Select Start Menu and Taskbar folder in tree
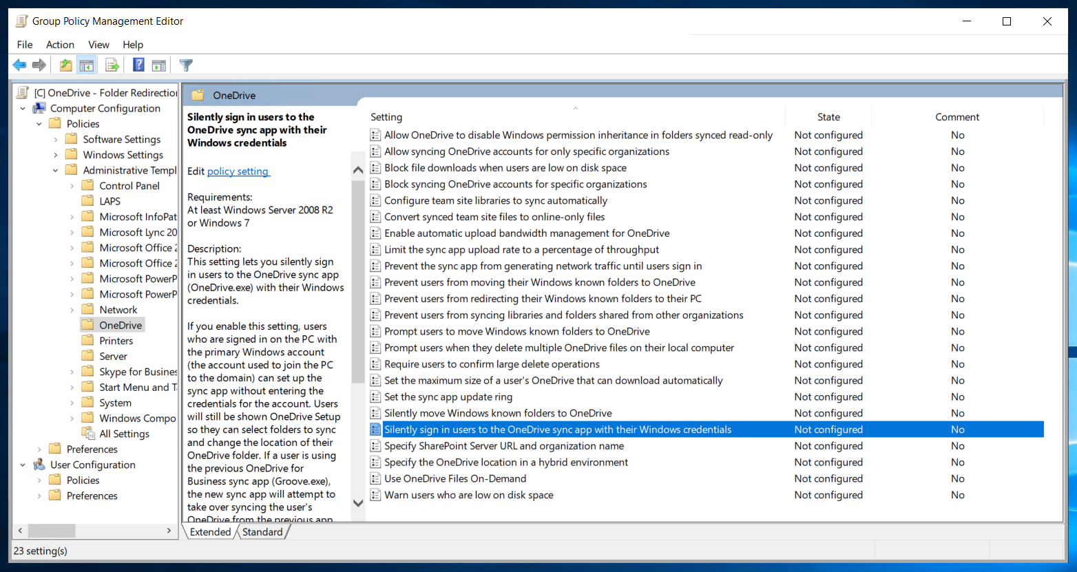 138,388
